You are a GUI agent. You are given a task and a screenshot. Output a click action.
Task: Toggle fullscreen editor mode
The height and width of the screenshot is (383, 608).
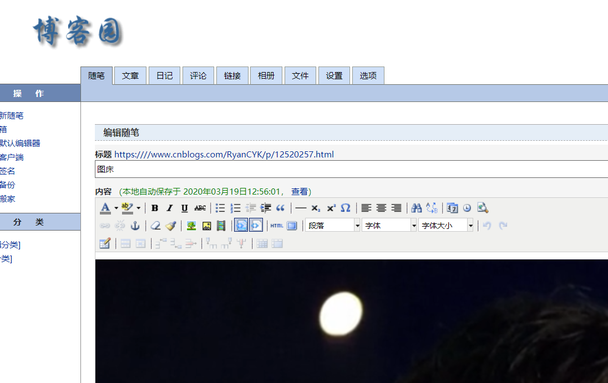click(292, 226)
